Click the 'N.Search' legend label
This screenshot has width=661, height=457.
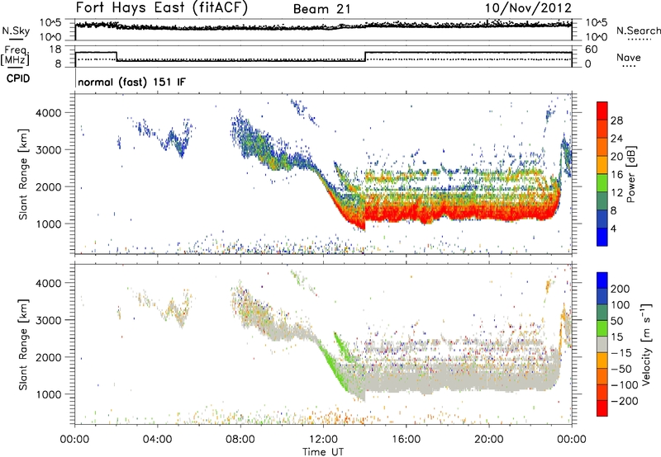(x=638, y=31)
